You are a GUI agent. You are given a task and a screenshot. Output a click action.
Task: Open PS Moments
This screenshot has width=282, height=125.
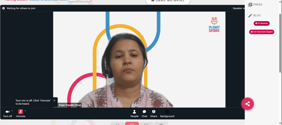(262, 23)
